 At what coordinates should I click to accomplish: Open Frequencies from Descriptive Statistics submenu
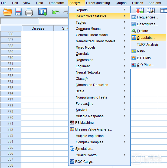point(147,17)
